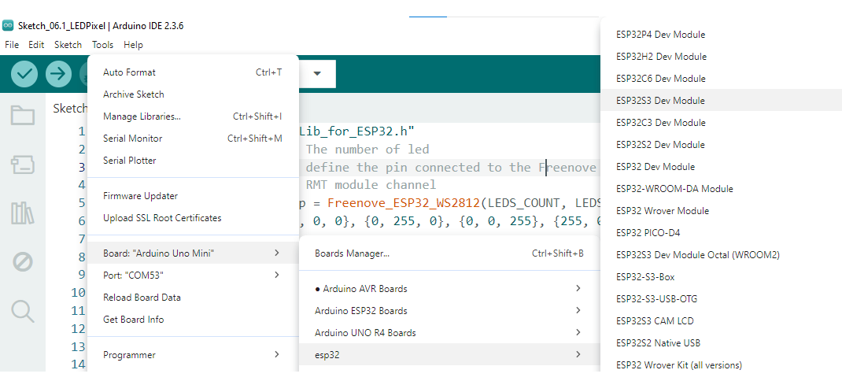
Task: Choose ESP32S3 Dev Module board
Action: pos(661,101)
